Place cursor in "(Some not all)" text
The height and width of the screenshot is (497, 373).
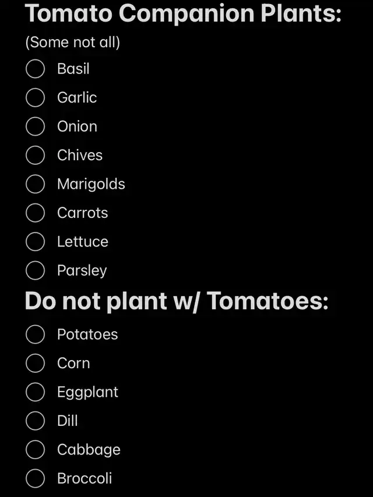pos(73,43)
